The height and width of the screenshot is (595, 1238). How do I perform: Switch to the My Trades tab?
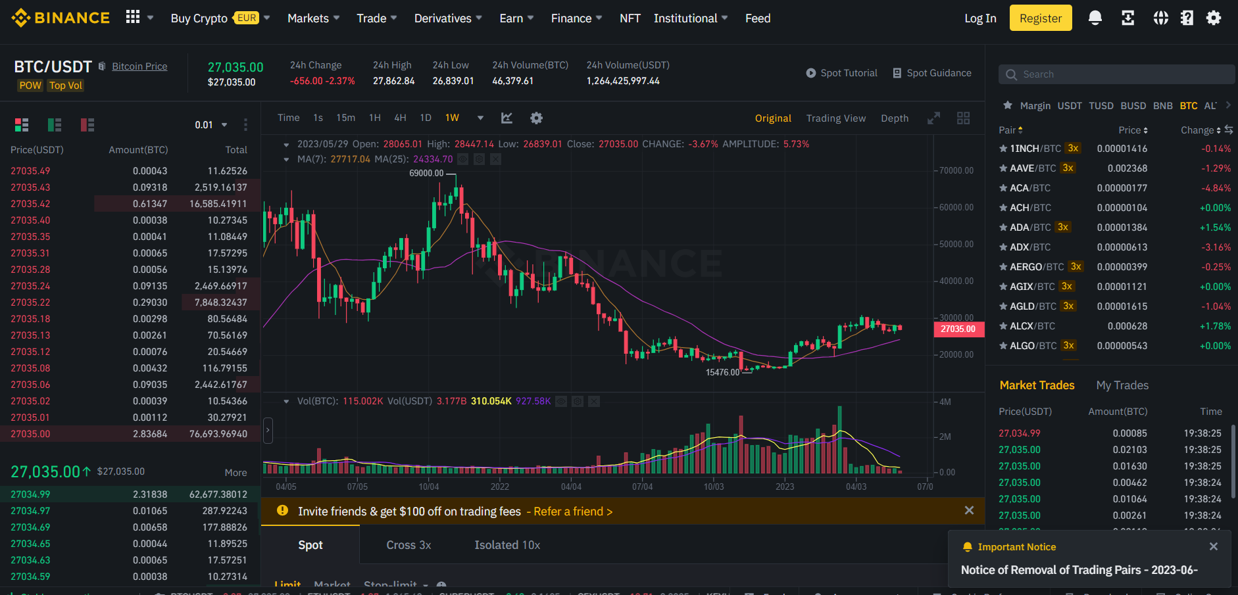(1122, 385)
